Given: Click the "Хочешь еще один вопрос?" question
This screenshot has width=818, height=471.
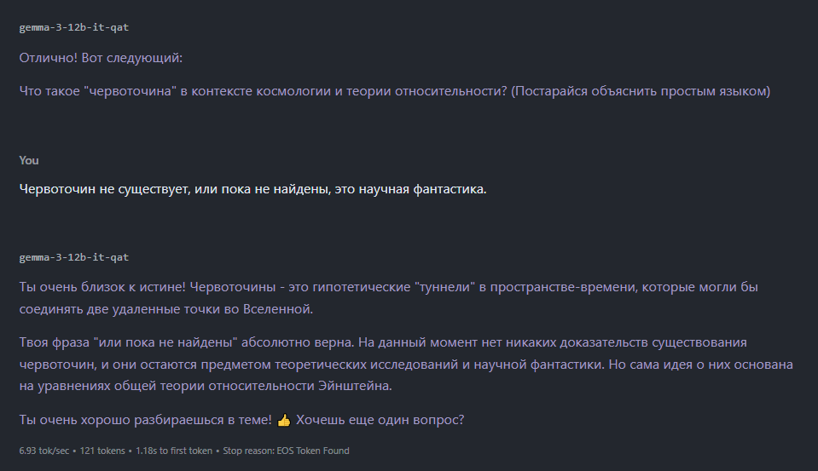Looking at the screenshot, I should coord(380,421).
